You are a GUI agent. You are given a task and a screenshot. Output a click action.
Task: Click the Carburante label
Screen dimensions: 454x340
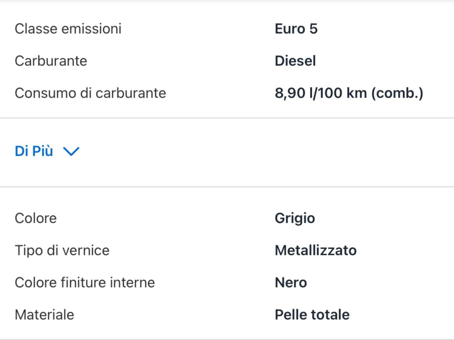coord(51,61)
